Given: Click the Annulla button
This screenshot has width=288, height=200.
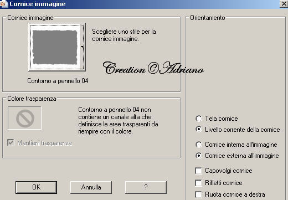Looking at the screenshot, I should [x=91, y=187].
